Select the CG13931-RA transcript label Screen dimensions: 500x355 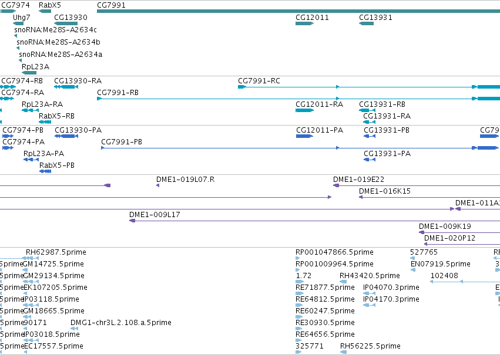click(x=387, y=116)
